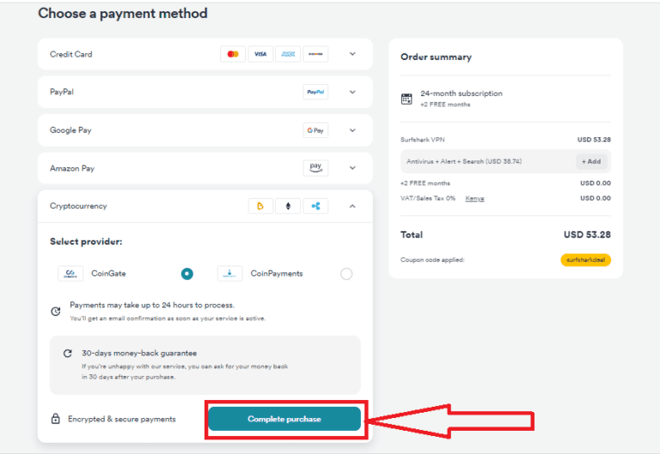Click the Amazon Pay logo icon
The image size is (660, 454).
click(315, 167)
